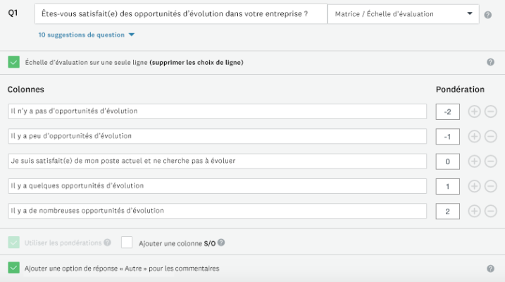Image resolution: width=505 pixels, height=282 pixels.
Task: Remove the column with weight 0
Action: pos(491,161)
